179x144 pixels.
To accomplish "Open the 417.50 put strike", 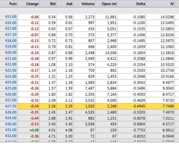I will [11, 35].
